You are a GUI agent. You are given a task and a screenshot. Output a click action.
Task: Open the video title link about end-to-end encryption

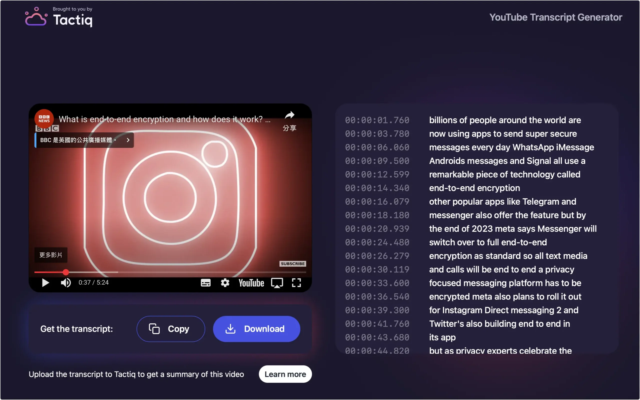coord(164,119)
